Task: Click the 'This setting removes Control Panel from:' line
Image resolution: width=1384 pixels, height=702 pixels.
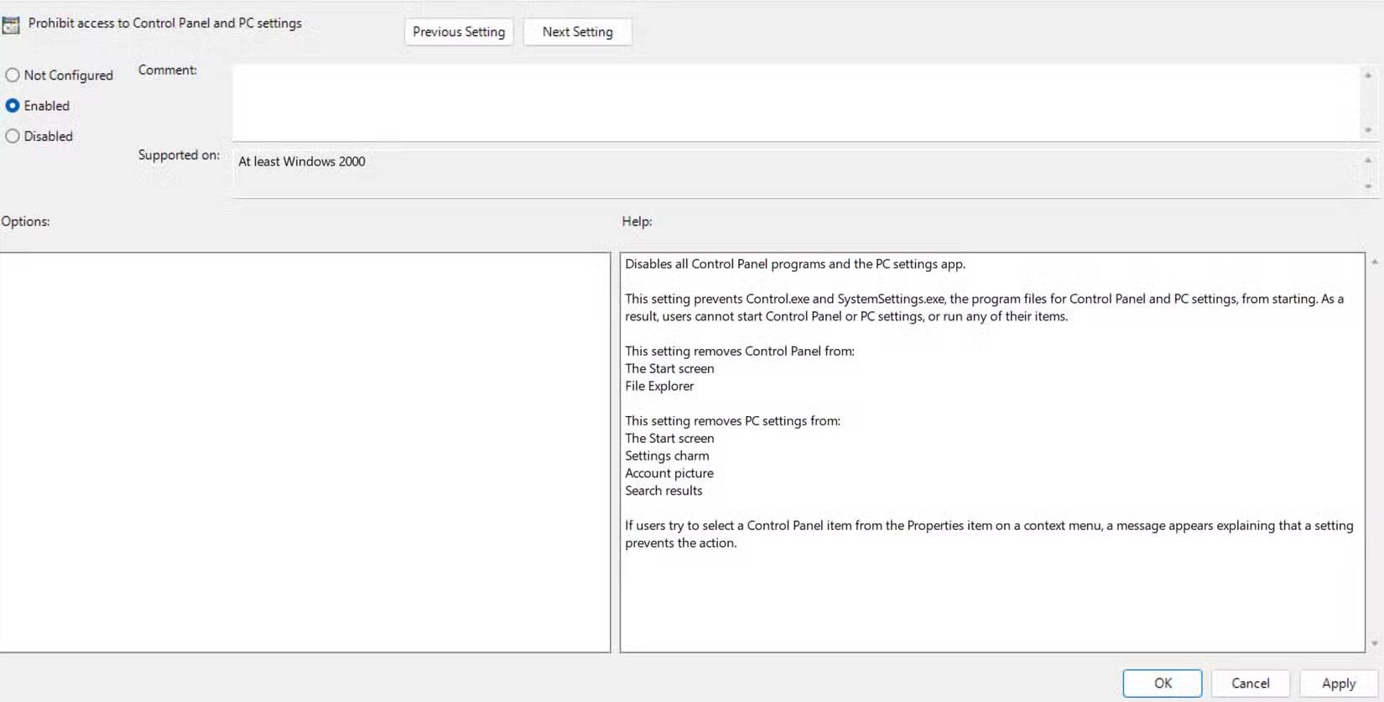Action: (740, 351)
